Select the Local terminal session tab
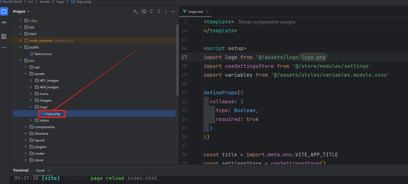The width and height of the screenshot is (408, 184). click(40, 170)
